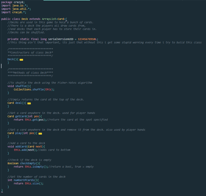Screen dimensions: 206x196
Task: Click the addCard method name
Action: coord(21,146)
